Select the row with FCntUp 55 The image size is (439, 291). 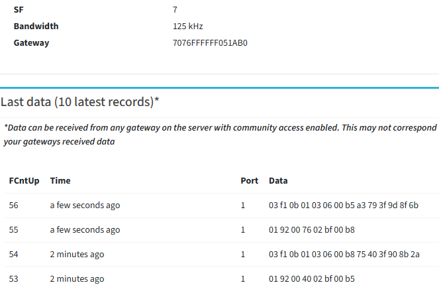(x=14, y=230)
